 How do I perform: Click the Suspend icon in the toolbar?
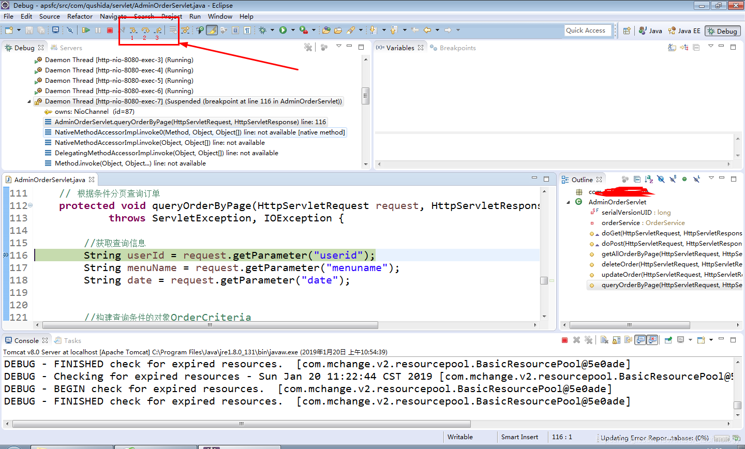[98, 30]
